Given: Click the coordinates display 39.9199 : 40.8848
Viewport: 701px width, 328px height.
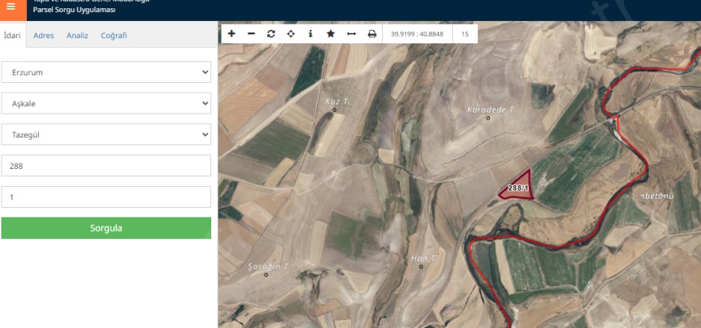Looking at the screenshot, I should [x=418, y=34].
